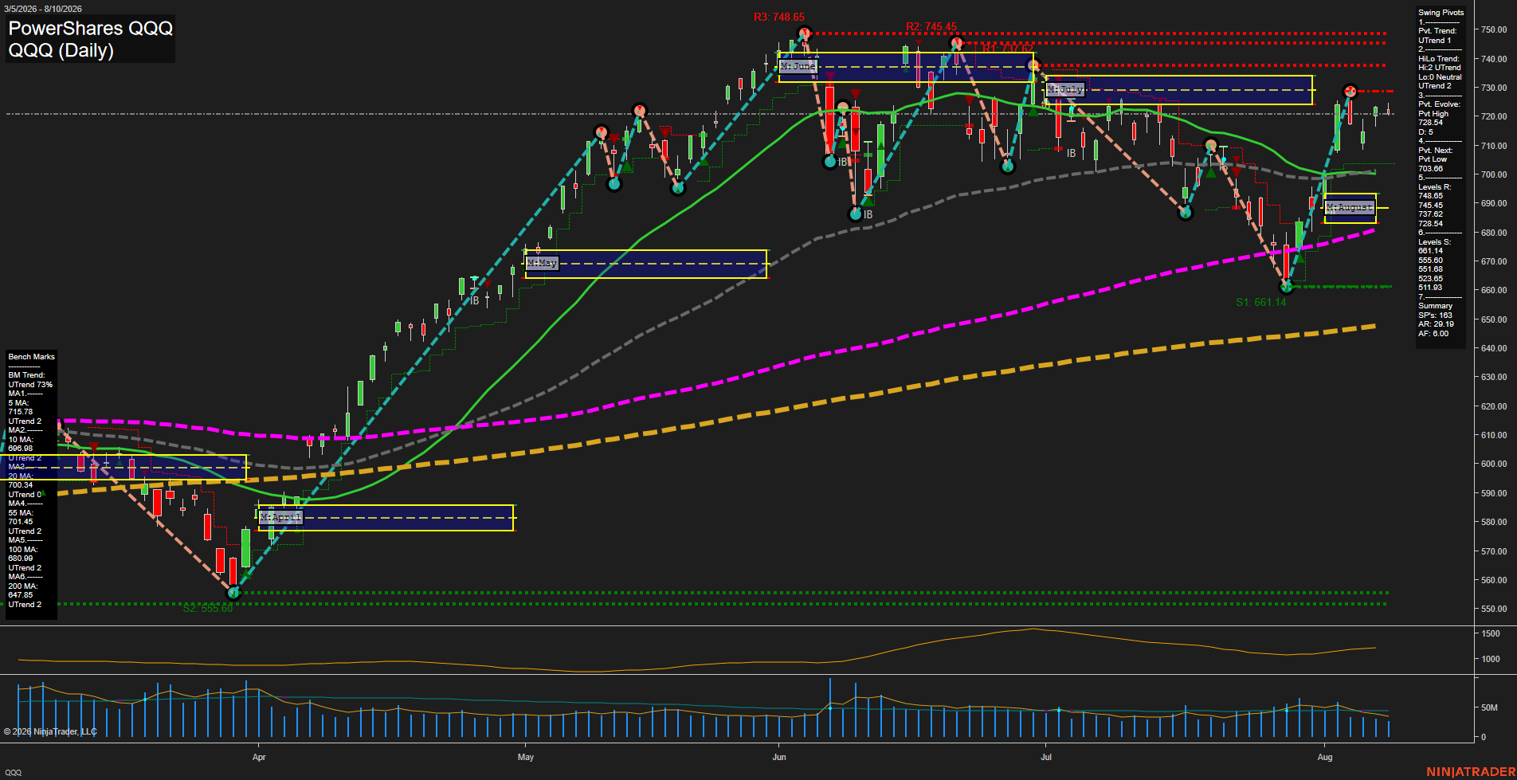Click the Levels S: heading
The image size is (1517, 780).
pyautogui.click(x=1434, y=242)
